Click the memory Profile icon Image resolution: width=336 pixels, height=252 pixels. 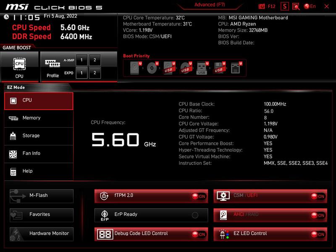tap(52, 64)
